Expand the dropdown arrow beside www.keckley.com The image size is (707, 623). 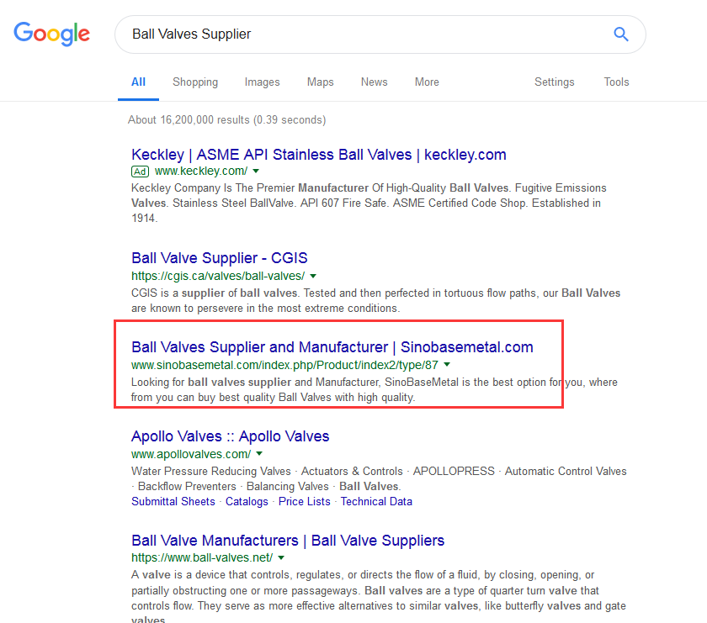point(256,172)
